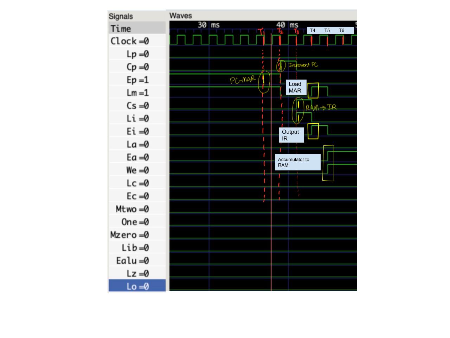Select the Ep =1 signal
The height and width of the screenshot is (338, 450).
[137, 80]
